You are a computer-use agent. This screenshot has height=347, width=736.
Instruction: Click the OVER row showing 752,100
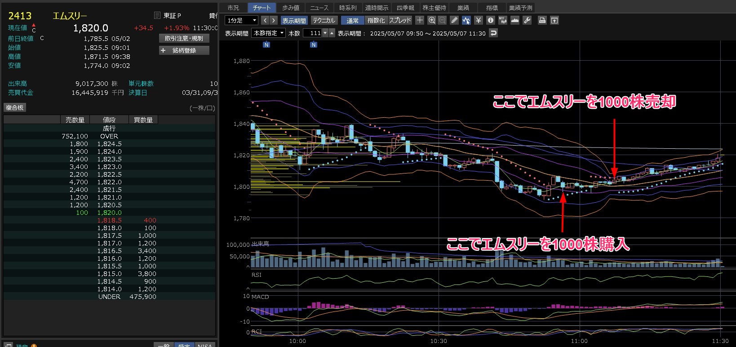pyautogui.click(x=109, y=136)
